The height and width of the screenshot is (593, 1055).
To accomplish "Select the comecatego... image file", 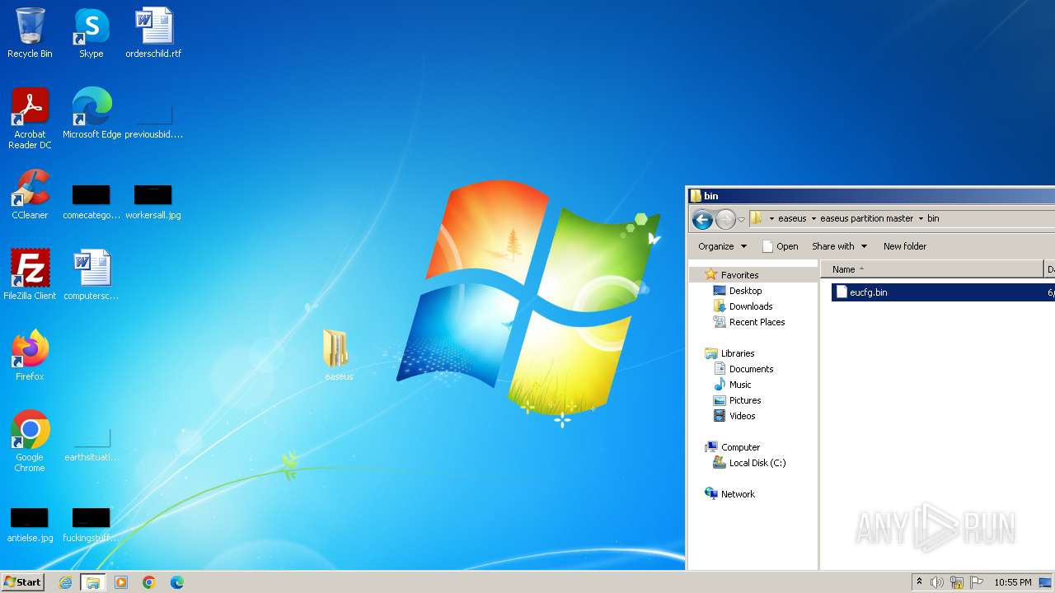I will tap(91, 203).
